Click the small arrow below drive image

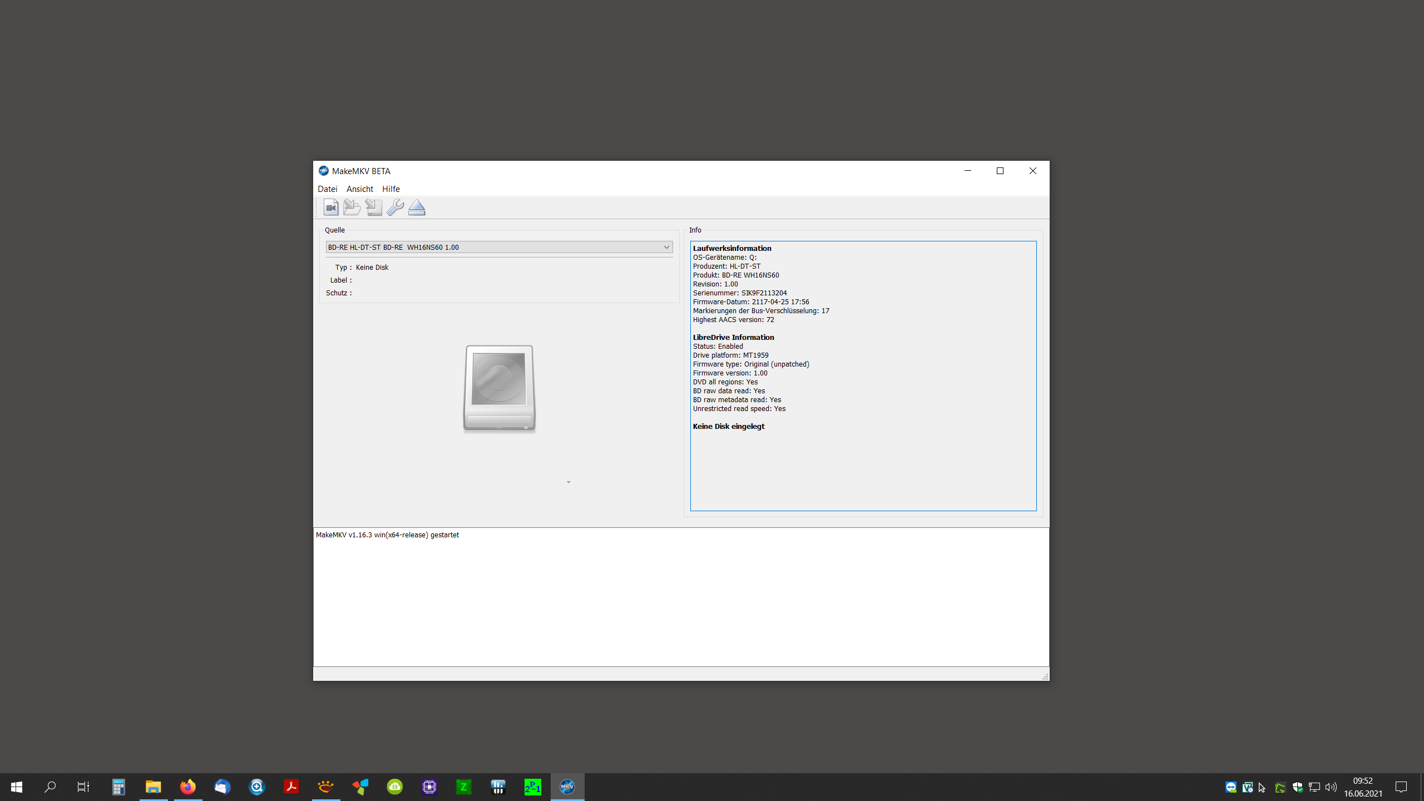click(x=568, y=482)
